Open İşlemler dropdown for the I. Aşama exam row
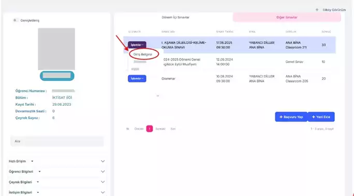The image size is (354, 196). 137,45
